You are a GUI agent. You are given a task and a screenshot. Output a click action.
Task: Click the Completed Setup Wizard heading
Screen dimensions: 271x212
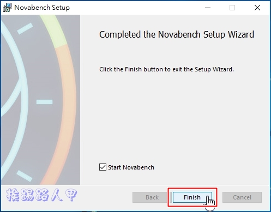point(177,34)
